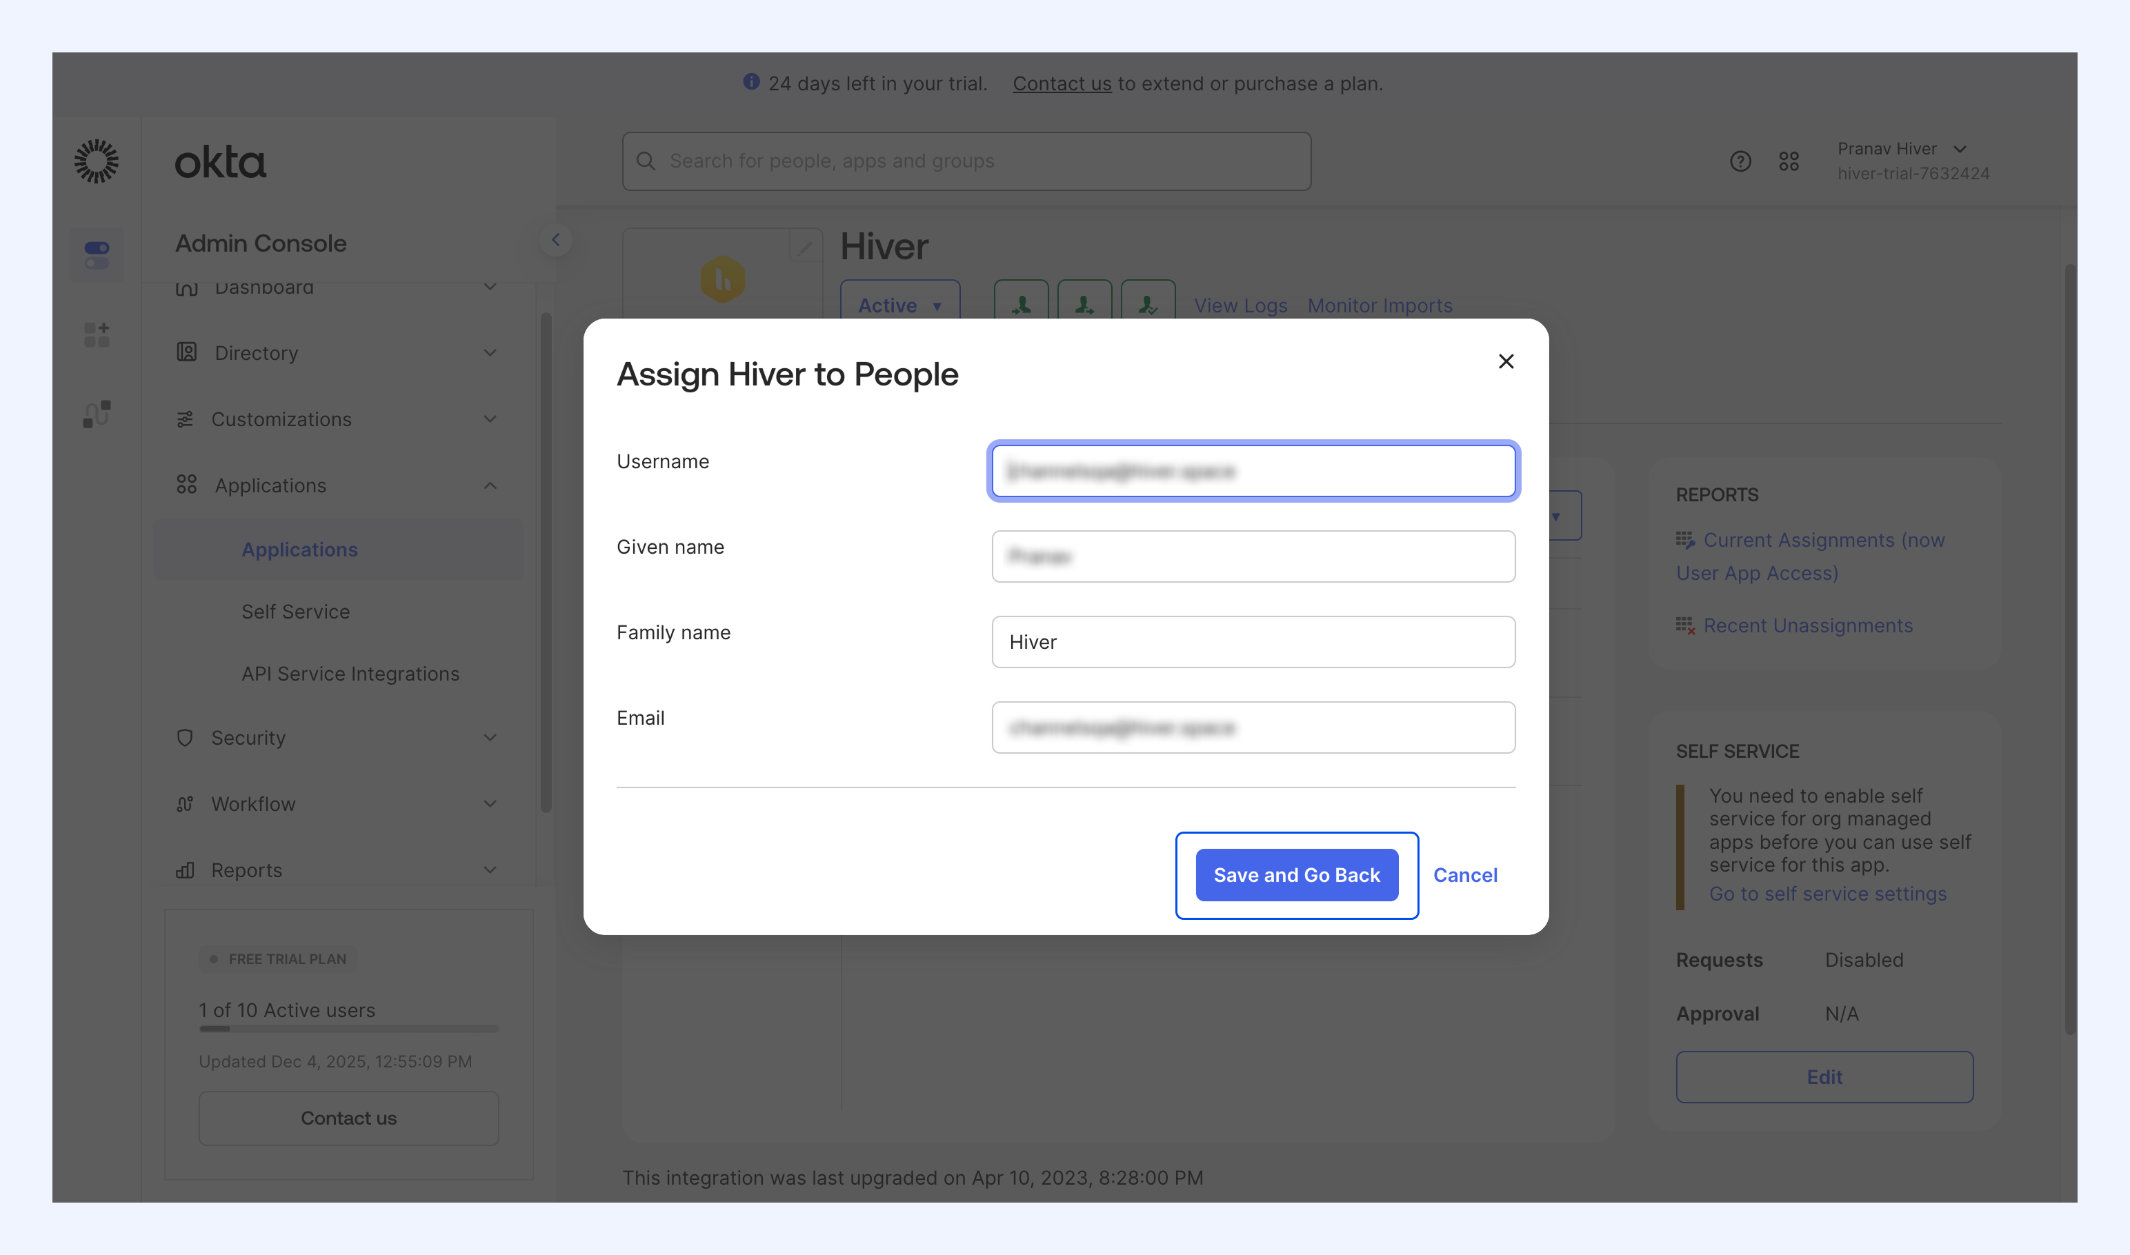The width and height of the screenshot is (2130, 1255).
Task: Select API Service Integrations menu item
Action: tap(350, 673)
